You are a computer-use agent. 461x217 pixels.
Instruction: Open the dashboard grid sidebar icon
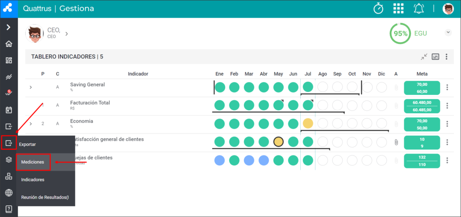[9, 60]
